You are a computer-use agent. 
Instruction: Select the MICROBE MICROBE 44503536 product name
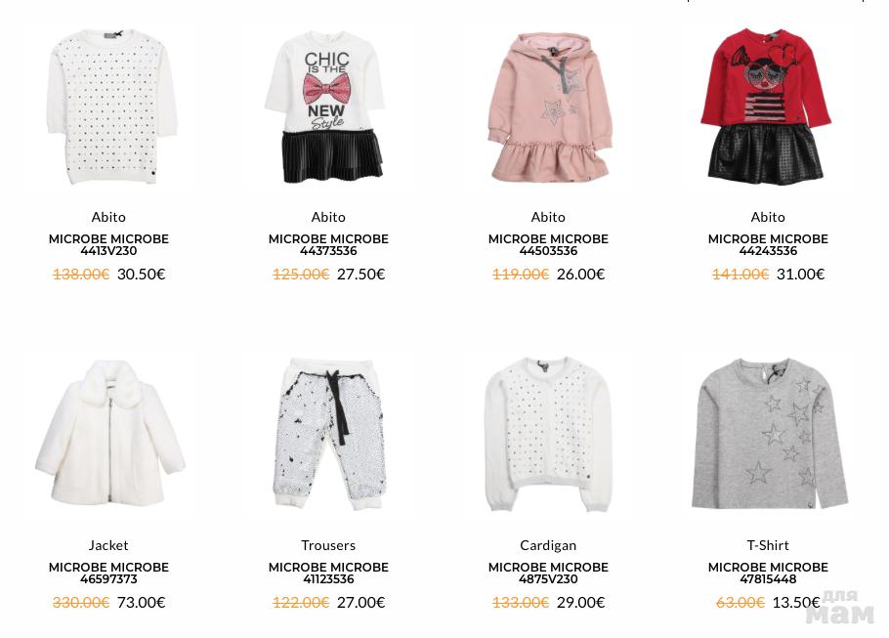[x=548, y=245]
